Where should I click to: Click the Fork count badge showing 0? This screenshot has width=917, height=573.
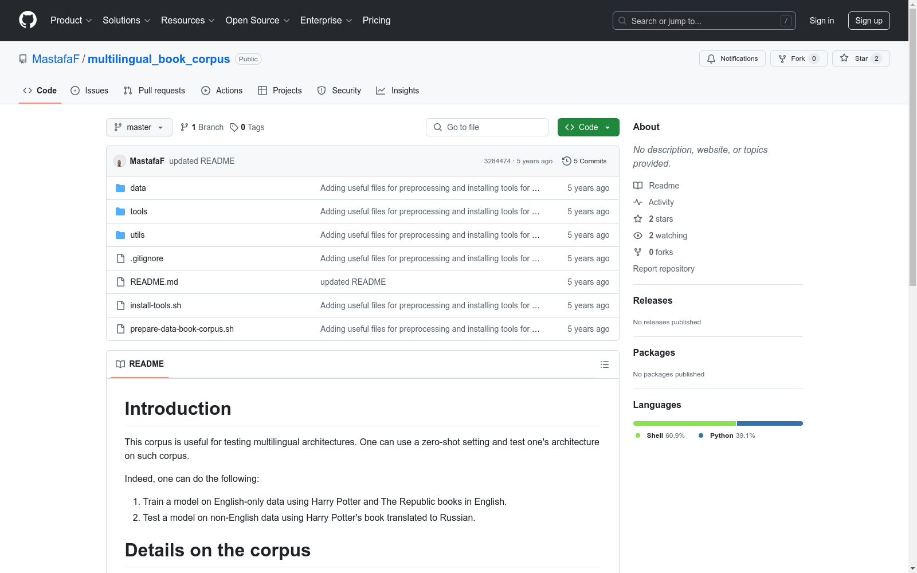pos(814,58)
